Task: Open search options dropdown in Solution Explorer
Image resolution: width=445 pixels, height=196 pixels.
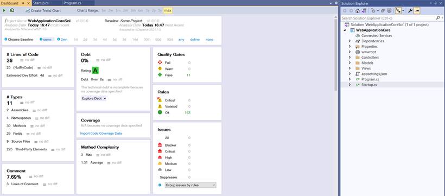Action: pyautogui.click(x=442, y=18)
